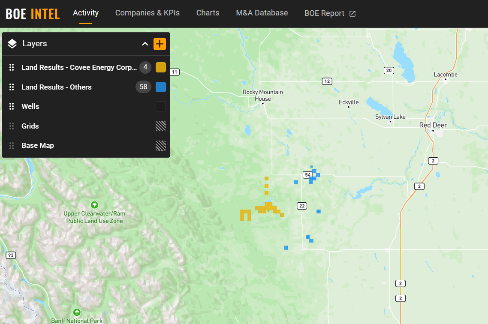488x324 pixels.
Task: Go to M&A Database tab
Action: coord(262,13)
